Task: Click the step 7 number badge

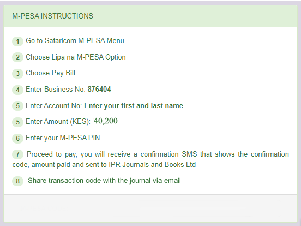Action: click(17, 154)
